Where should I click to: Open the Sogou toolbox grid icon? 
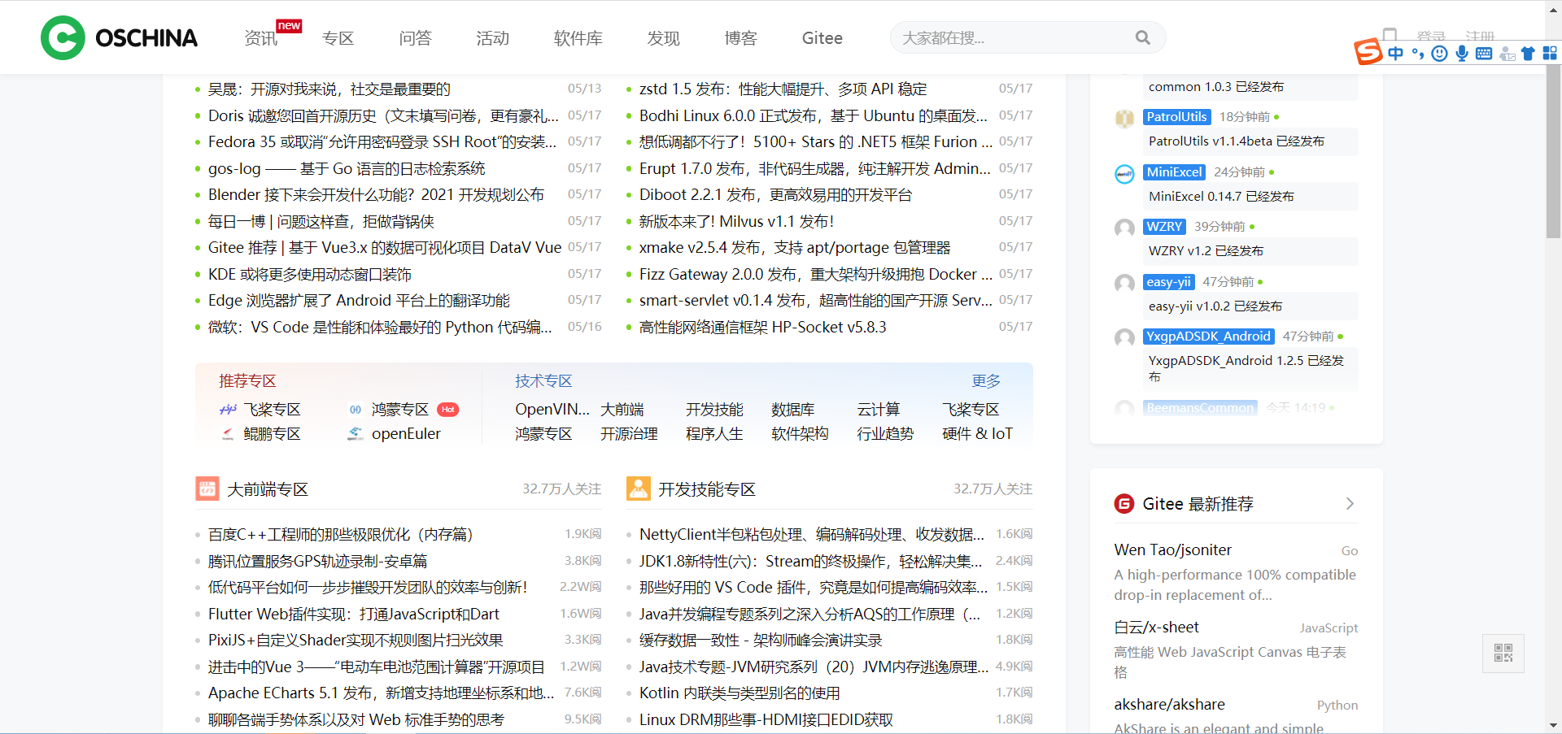point(1550,54)
